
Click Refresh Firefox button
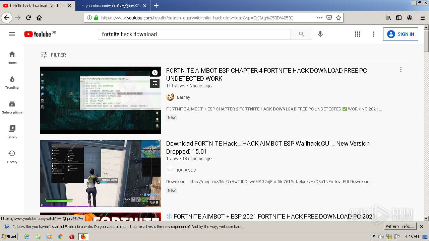(400, 226)
